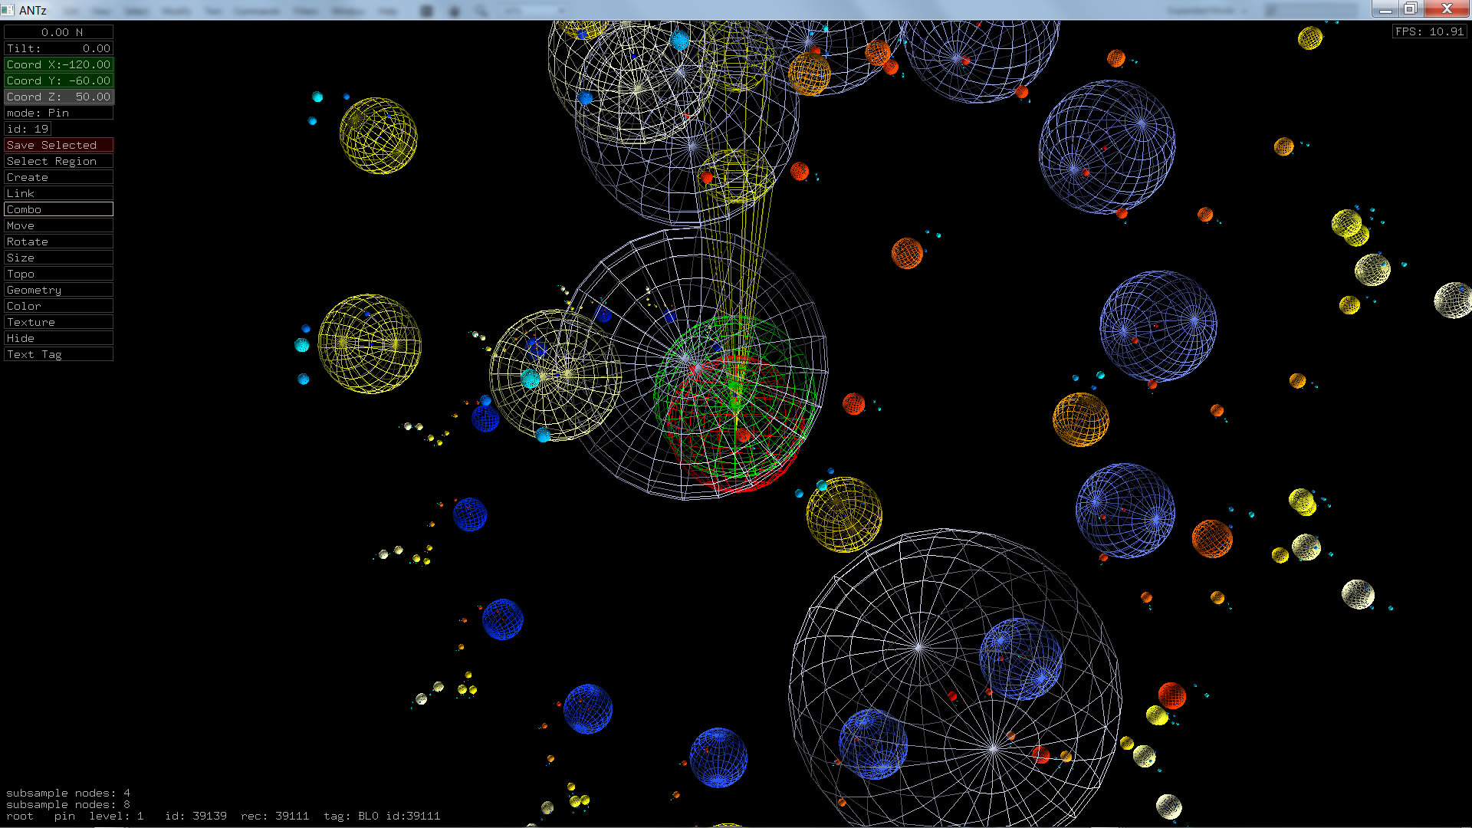Image resolution: width=1472 pixels, height=828 pixels.
Task: Select the Link tool
Action: click(58, 193)
